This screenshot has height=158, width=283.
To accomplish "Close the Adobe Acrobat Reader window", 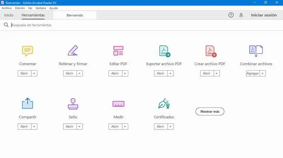I will tap(277, 3).
